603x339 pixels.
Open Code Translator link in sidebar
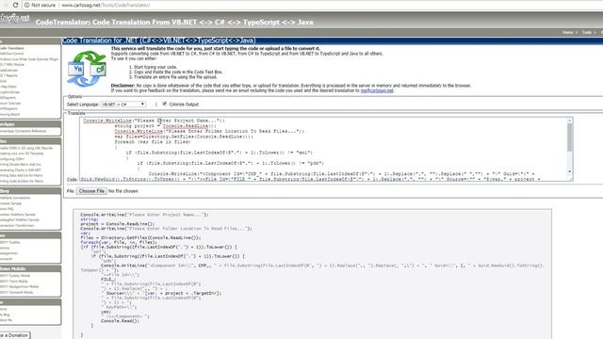point(12,48)
